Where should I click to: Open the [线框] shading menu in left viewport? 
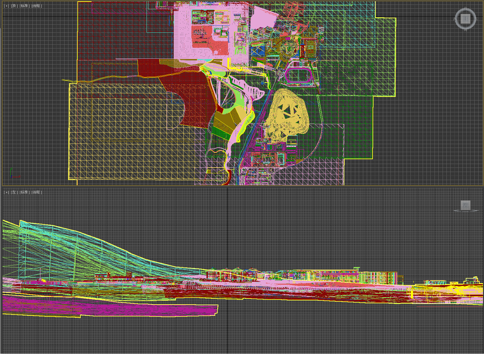coord(37,192)
